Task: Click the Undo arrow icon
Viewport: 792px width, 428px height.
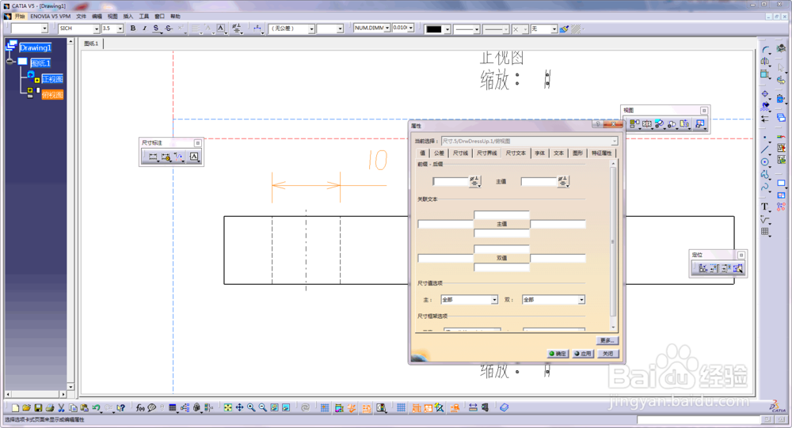Action: [96, 407]
